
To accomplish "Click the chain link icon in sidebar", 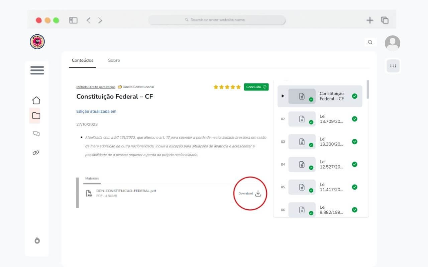I will tap(36, 153).
